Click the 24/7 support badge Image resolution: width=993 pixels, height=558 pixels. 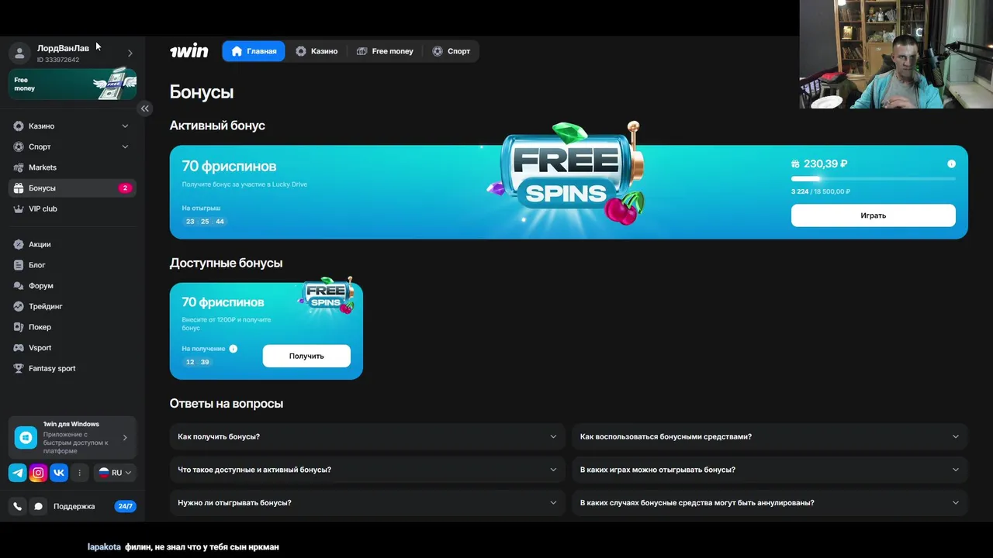tap(125, 506)
